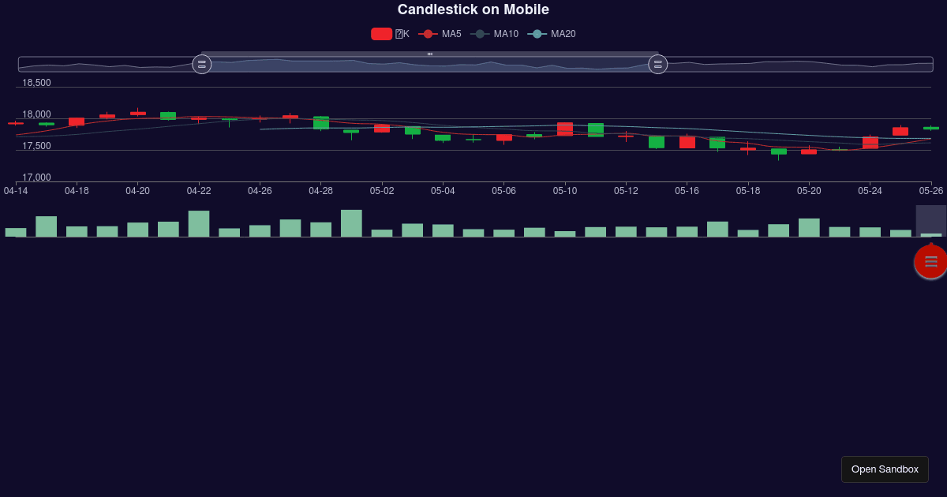
Task: Click the 05-26 date axis label
Action: (931, 191)
